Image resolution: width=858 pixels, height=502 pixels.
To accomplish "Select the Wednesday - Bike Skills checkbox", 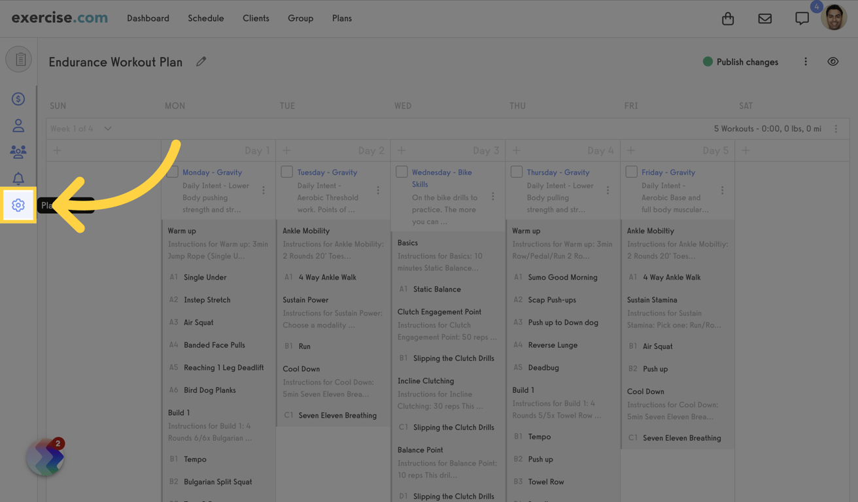I will [402, 171].
